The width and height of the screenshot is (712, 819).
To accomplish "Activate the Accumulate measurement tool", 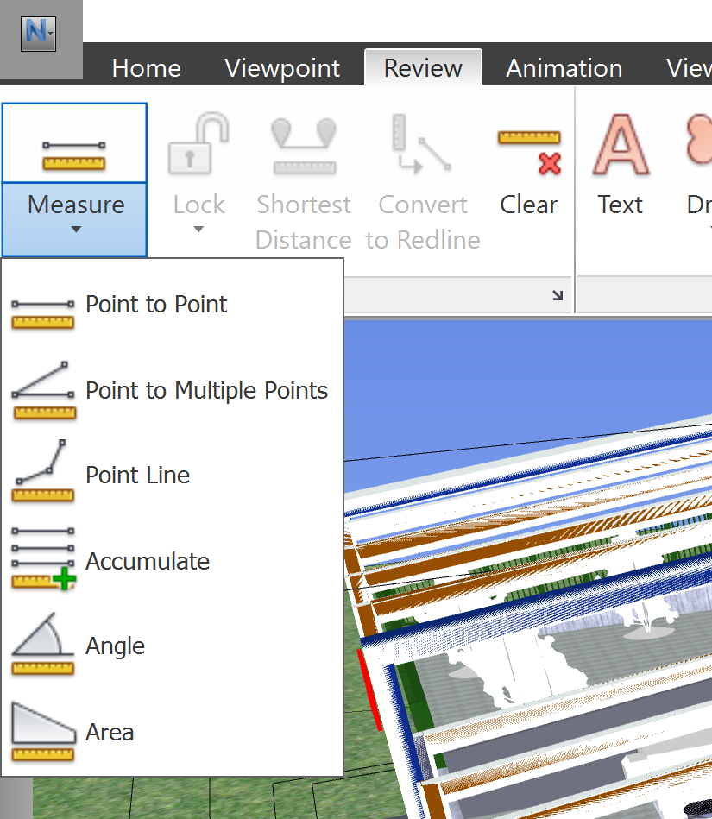I will click(147, 561).
